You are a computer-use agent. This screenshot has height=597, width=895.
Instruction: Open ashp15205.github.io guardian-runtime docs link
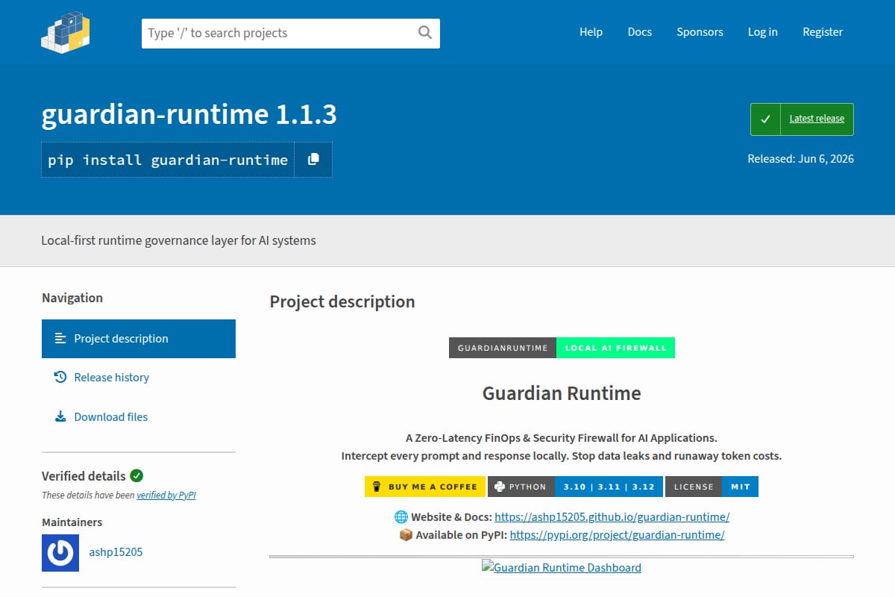pos(612,516)
